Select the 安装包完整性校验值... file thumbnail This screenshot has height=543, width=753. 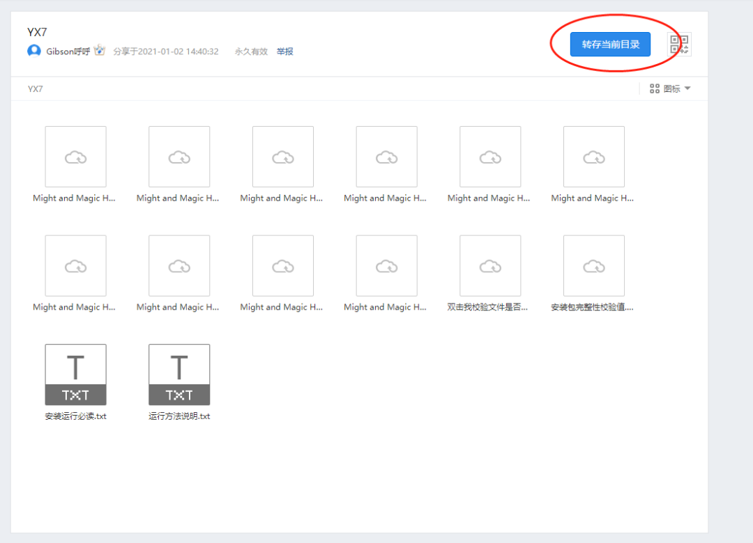click(x=594, y=265)
